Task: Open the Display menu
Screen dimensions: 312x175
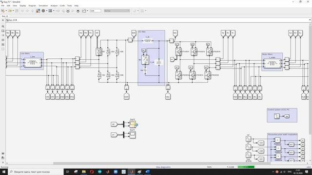Action: coord(23,6)
